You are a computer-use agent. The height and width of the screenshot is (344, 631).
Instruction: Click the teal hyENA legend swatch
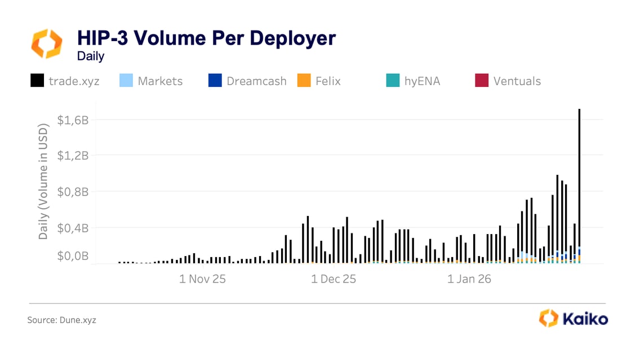tap(393, 81)
